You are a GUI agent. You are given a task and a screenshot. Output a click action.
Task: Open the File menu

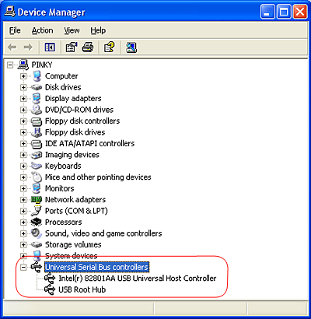point(15,30)
